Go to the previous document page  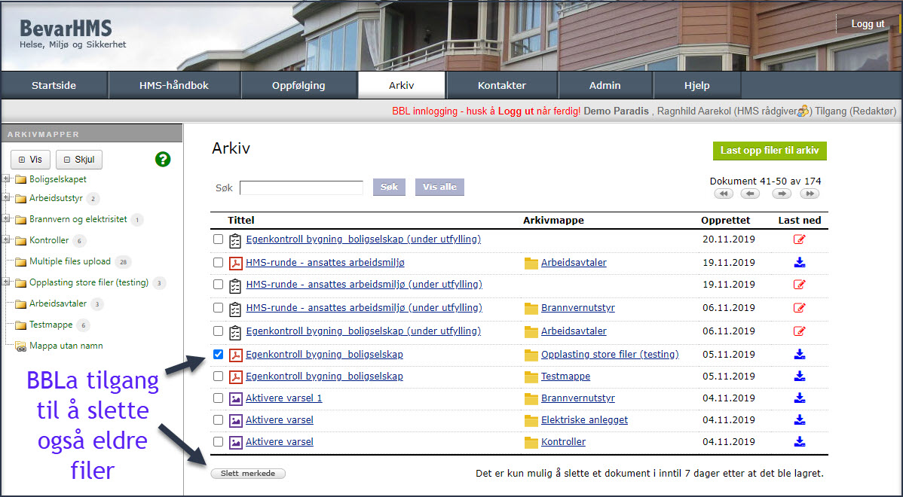[x=750, y=194]
